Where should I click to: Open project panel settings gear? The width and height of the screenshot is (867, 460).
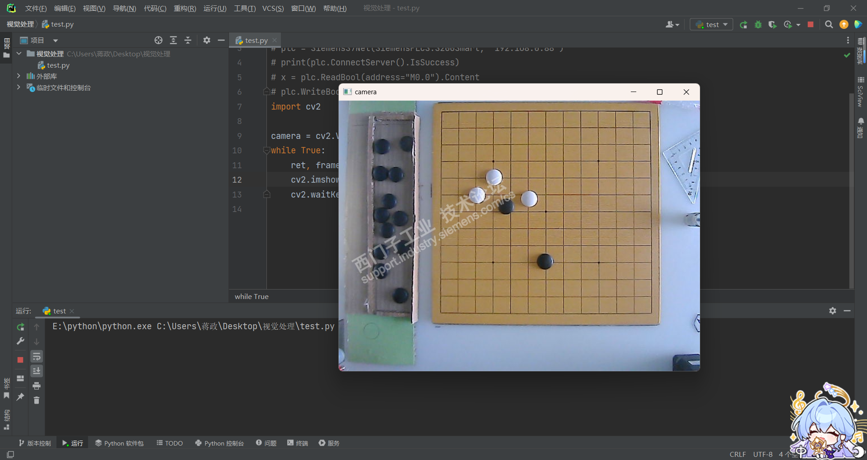207,41
